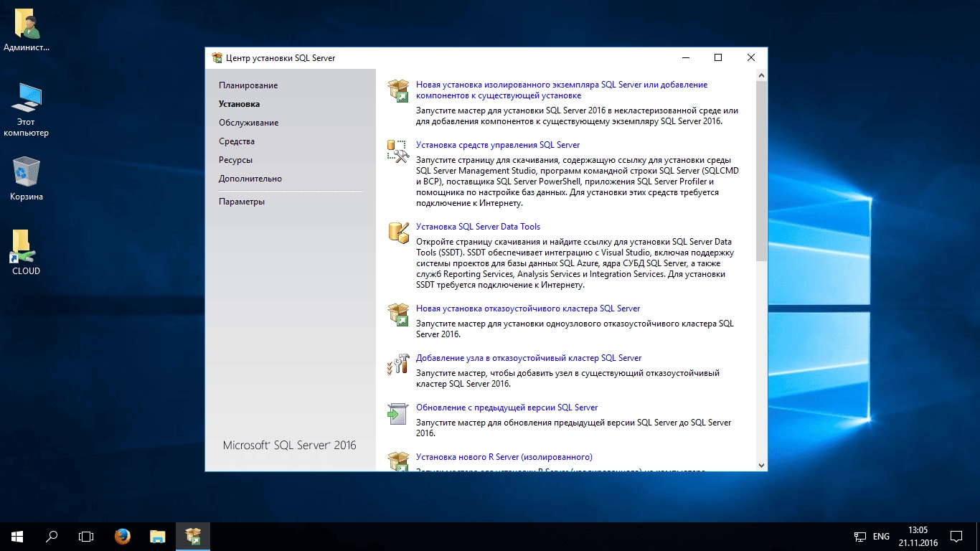
Task: Click the management tools installation icon
Action: (x=397, y=151)
